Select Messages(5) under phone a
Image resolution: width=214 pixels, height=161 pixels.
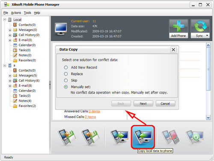pyautogui.click(x=25, y=76)
